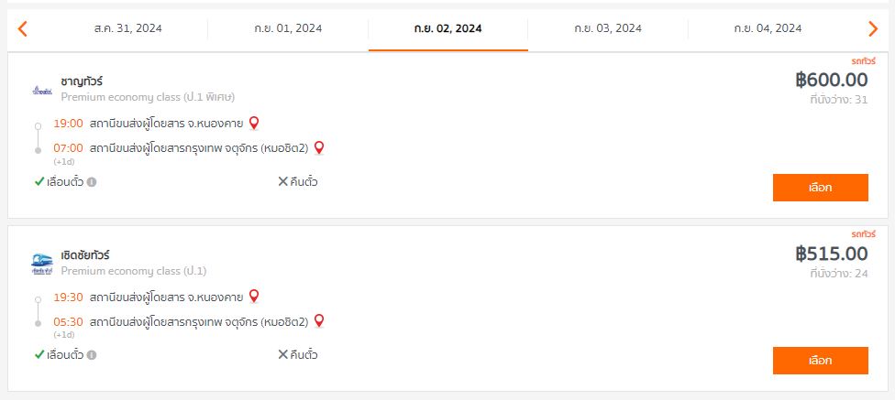Go to next dates with right arrow
The image size is (895, 400).
pos(873,28)
